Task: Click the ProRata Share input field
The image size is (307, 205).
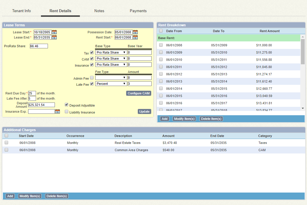Action: pyautogui.click(x=39, y=46)
